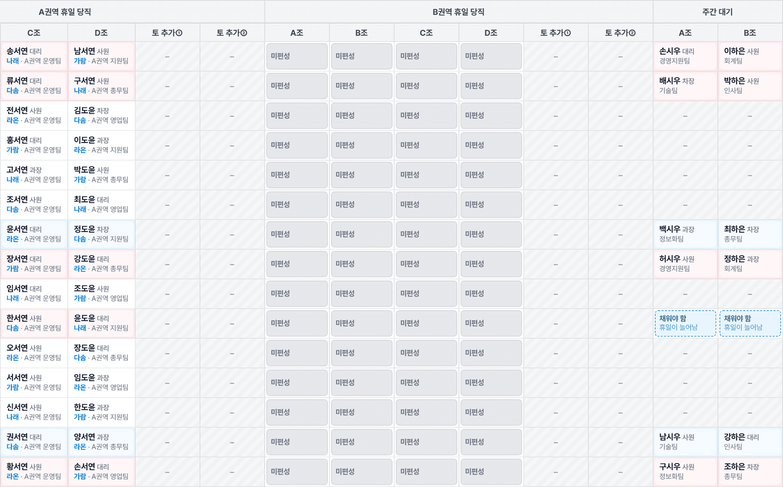Screen dimensions: 783x487
Task: Click the "A권역 휴일 당직" group header
Action: (x=132, y=12)
